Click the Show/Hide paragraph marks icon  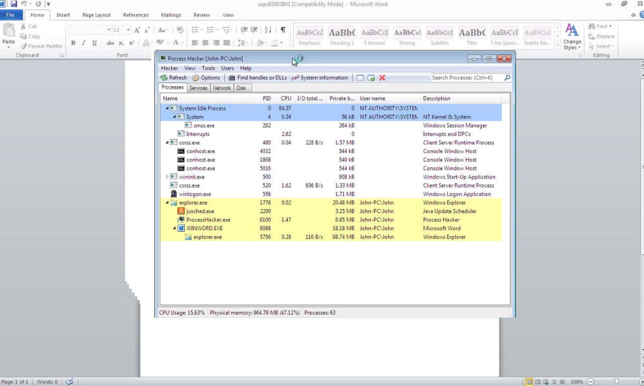click(x=283, y=30)
